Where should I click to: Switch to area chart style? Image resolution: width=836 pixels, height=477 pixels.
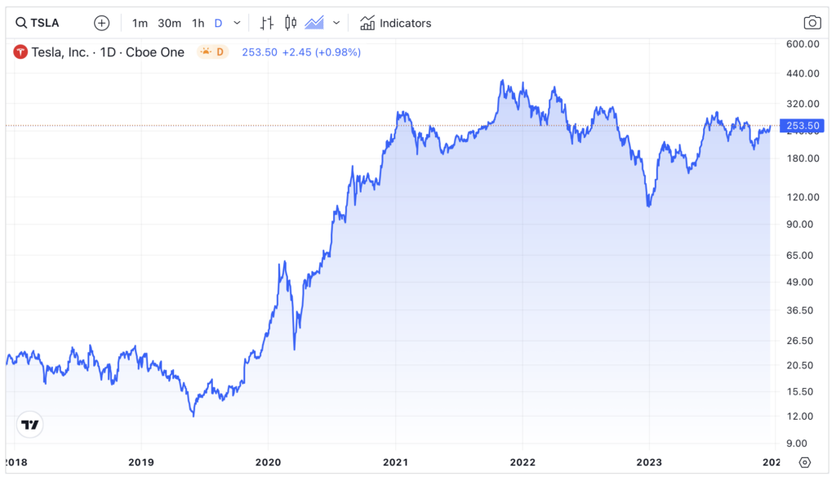[314, 23]
